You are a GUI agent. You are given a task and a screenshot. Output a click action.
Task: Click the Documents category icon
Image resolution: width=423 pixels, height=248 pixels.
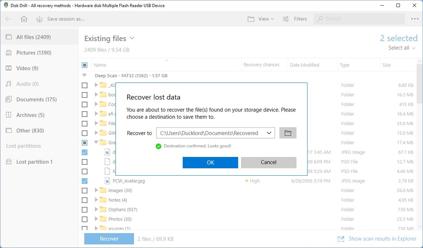9,99
